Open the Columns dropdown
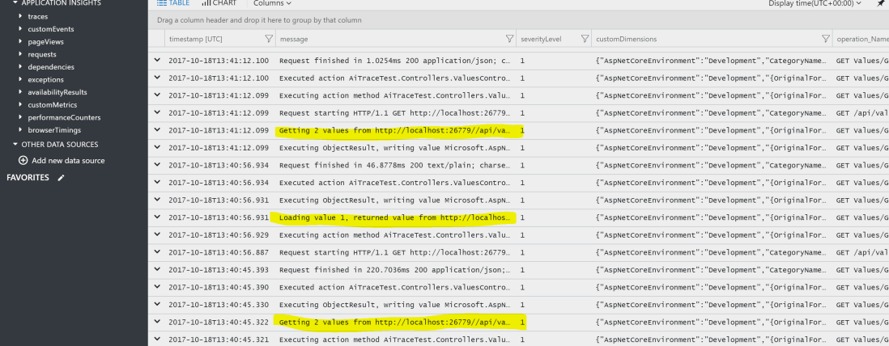 point(273,4)
